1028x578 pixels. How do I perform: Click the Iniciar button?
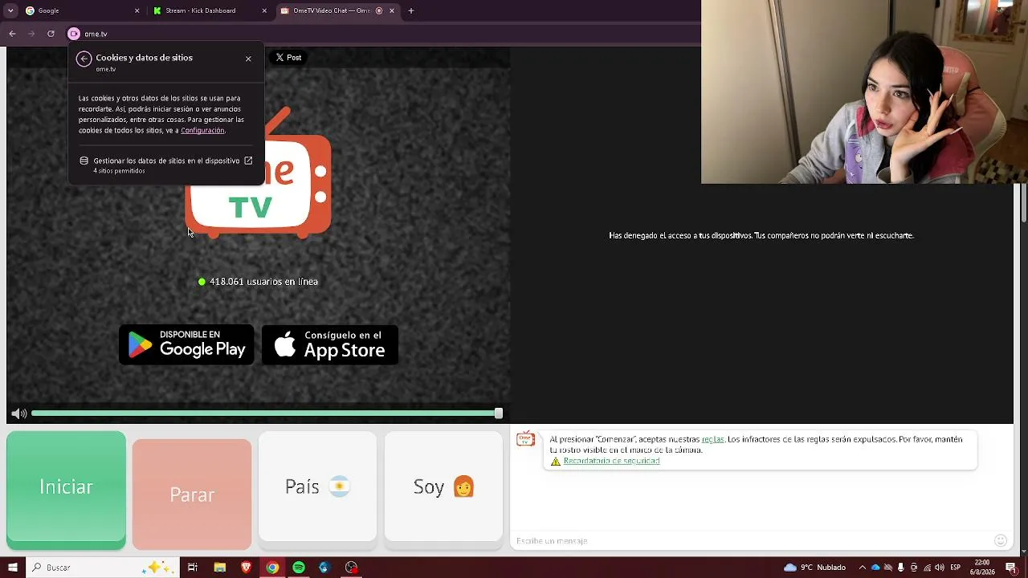[x=66, y=490]
